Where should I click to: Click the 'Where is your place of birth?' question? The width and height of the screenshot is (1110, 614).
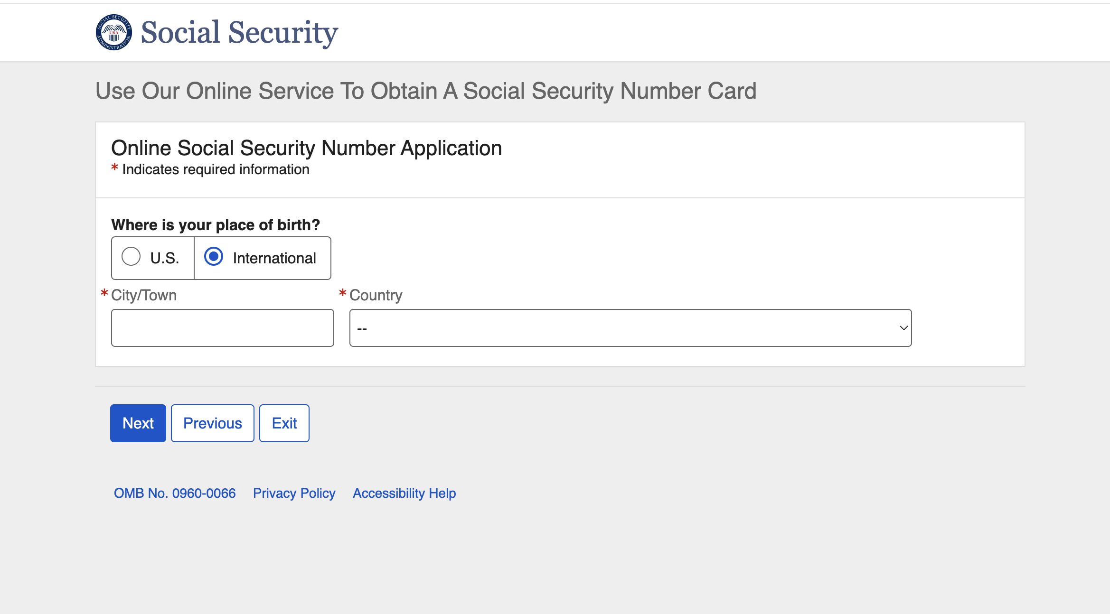(x=216, y=224)
